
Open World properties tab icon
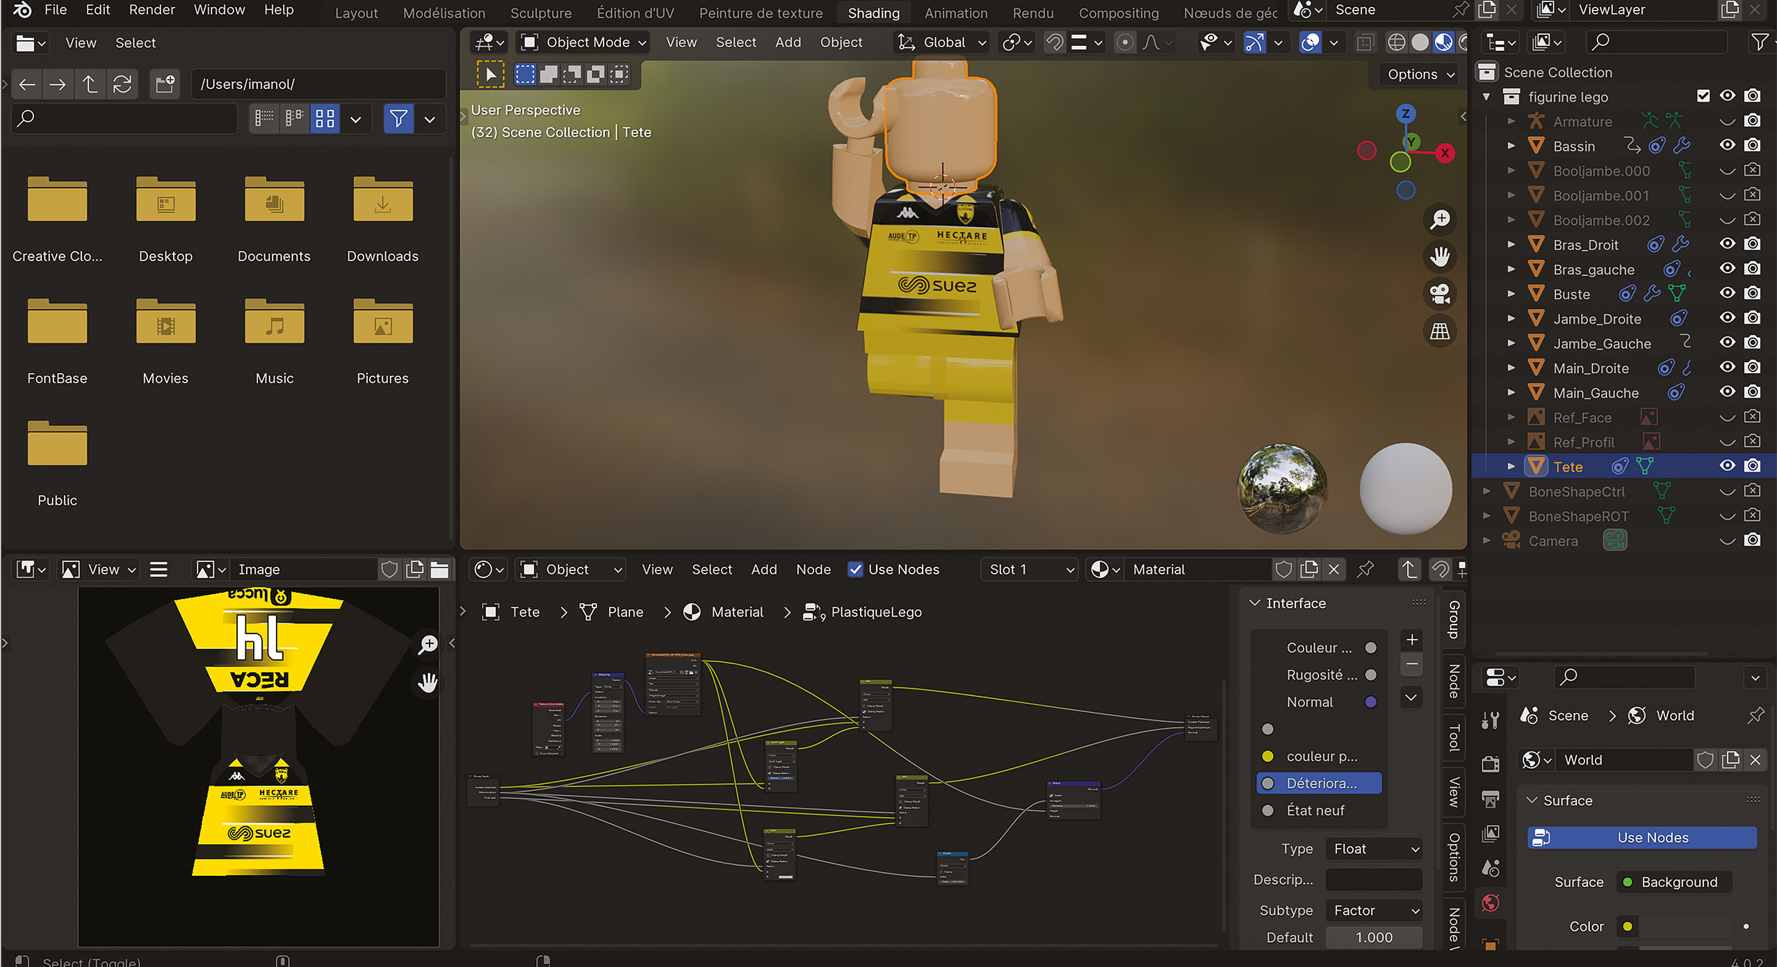1491,903
